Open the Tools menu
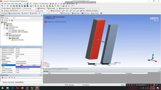Screen dimensions: 161x90 click(16, 3)
